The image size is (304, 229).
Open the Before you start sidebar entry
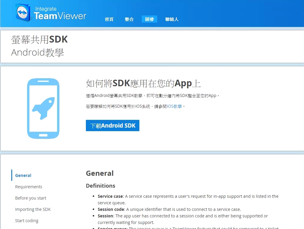click(x=30, y=198)
